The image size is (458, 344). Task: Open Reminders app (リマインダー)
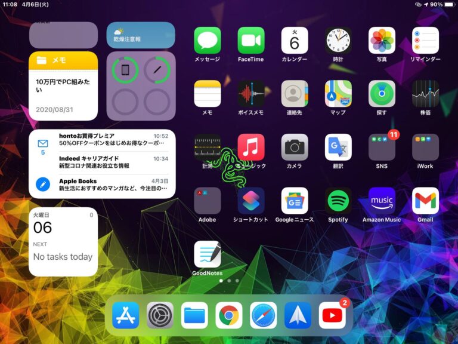point(425,41)
